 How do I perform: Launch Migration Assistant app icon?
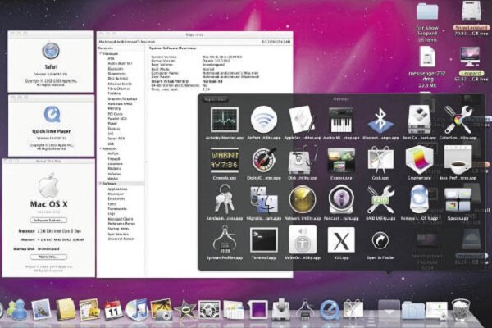(x=263, y=199)
